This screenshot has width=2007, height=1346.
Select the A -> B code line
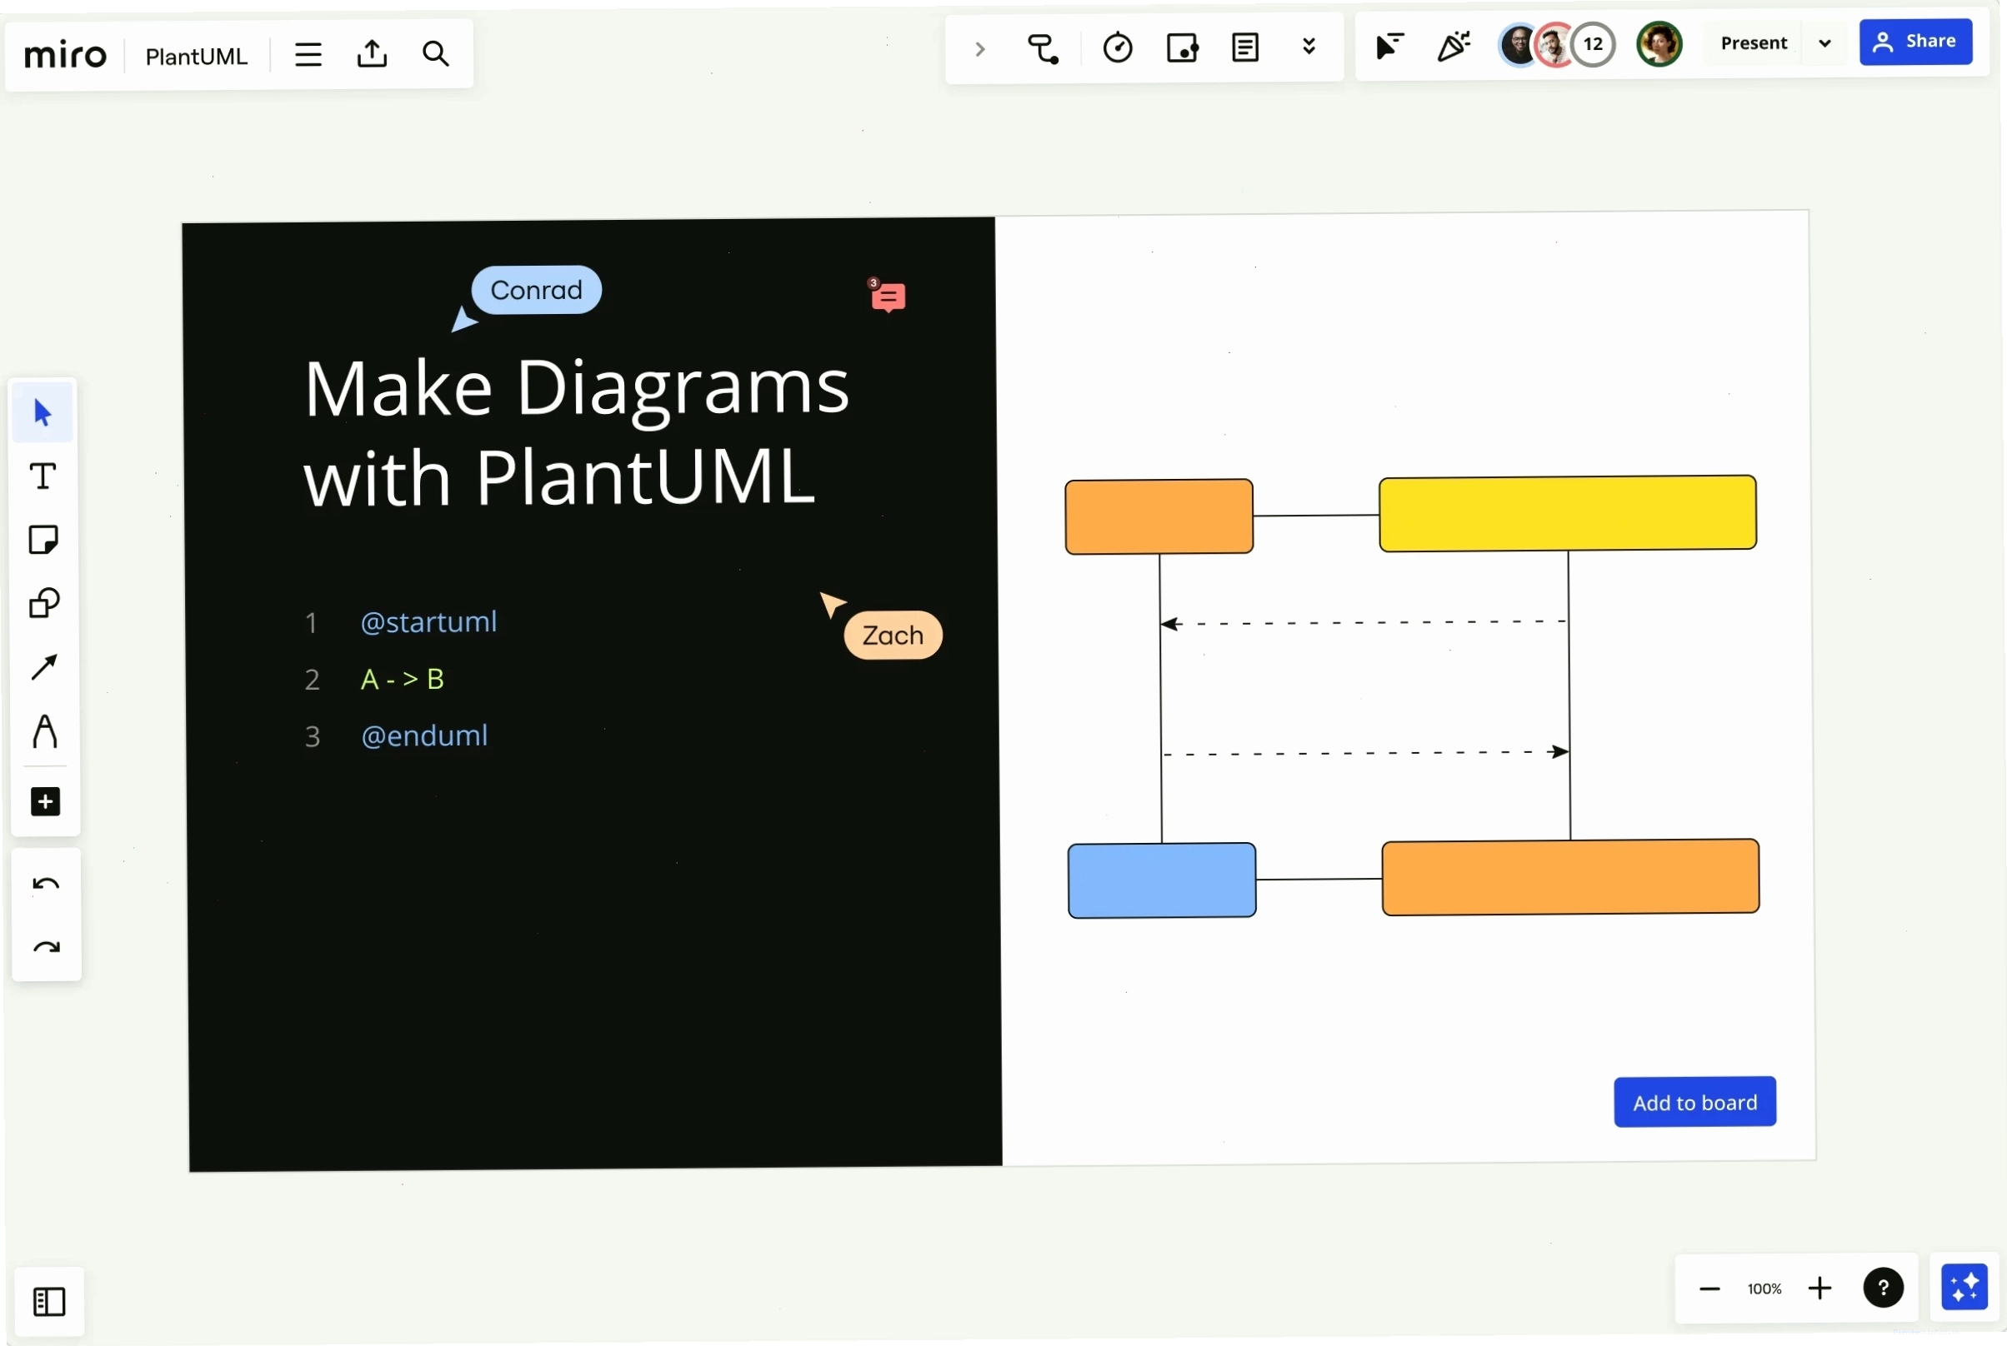tap(402, 679)
